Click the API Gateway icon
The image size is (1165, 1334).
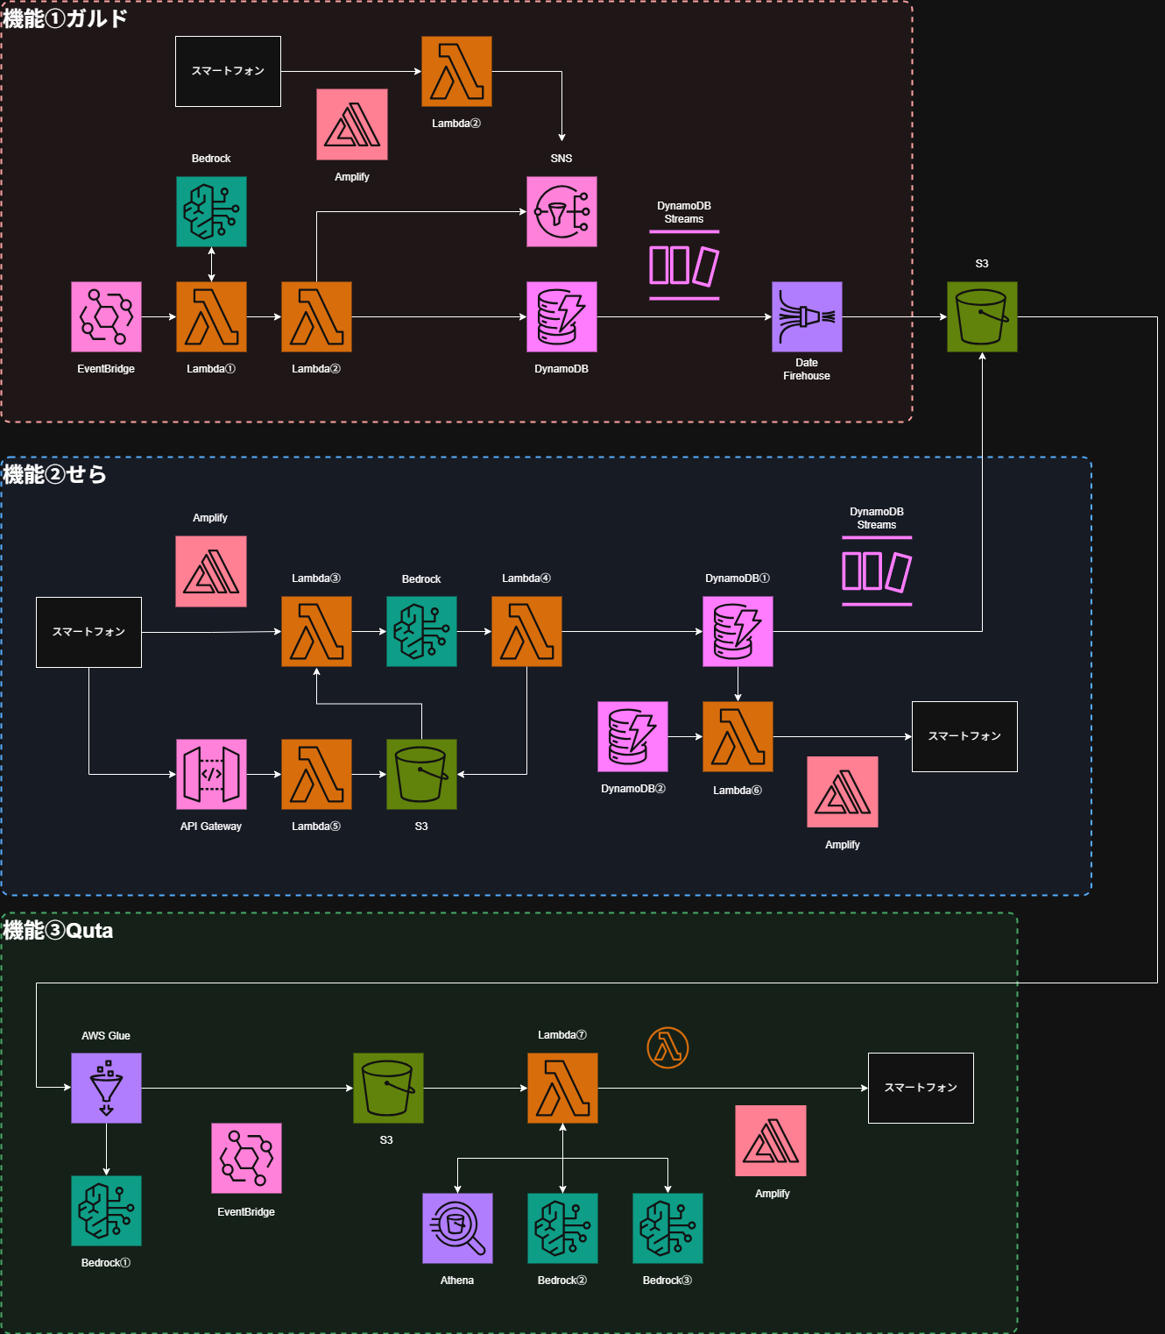211,774
